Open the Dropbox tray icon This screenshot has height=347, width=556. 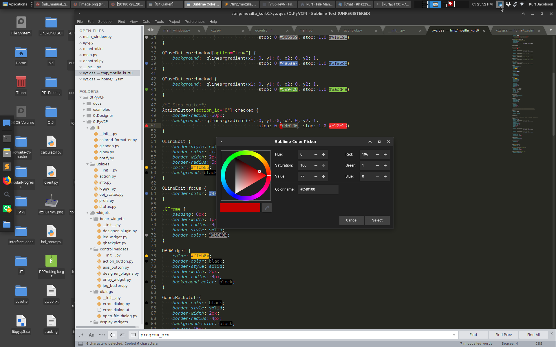coord(508,4)
